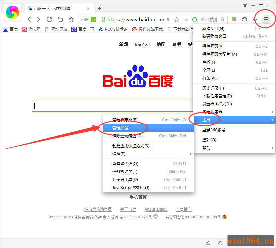The width and height of the screenshot is (276, 248).
Task: Open a new tab with the plus button
Action: point(100,8)
